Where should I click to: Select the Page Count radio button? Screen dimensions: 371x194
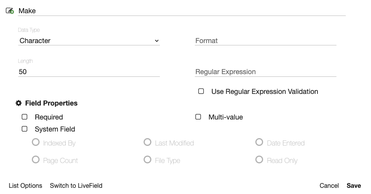click(x=36, y=160)
